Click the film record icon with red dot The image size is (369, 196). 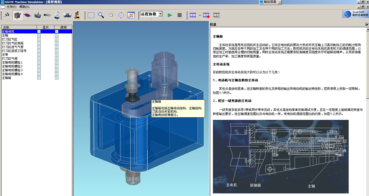pyautogui.click(x=206, y=15)
